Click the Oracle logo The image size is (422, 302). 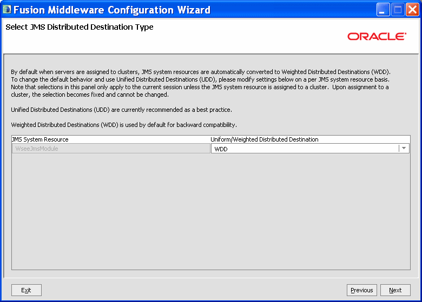click(377, 37)
